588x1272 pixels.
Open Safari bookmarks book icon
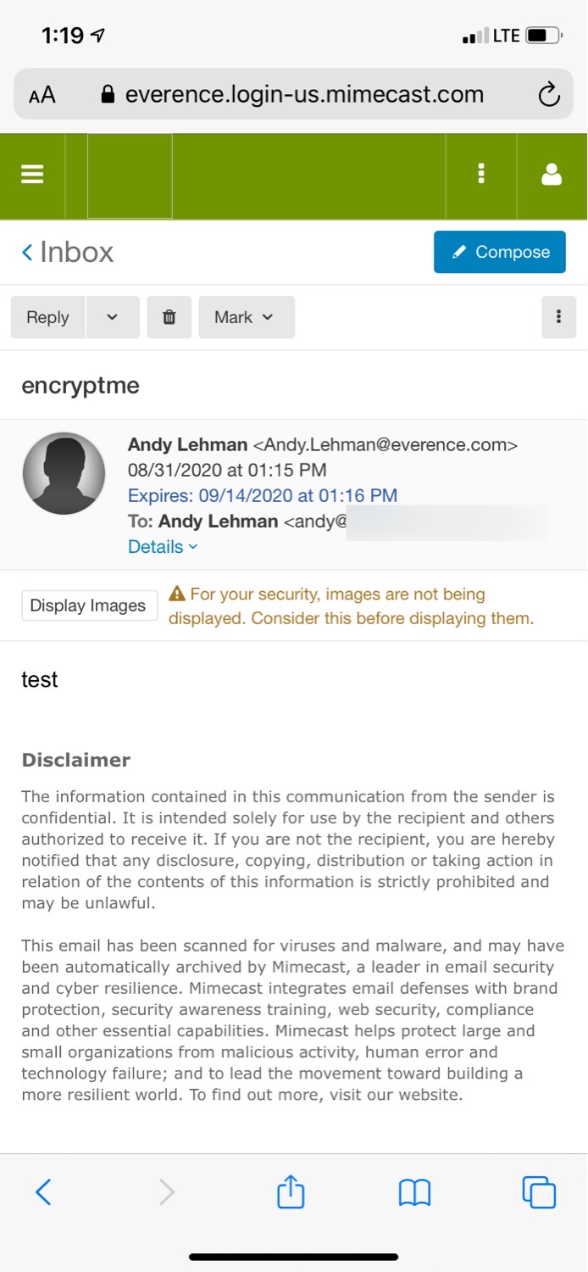(x=414, y=1193)
